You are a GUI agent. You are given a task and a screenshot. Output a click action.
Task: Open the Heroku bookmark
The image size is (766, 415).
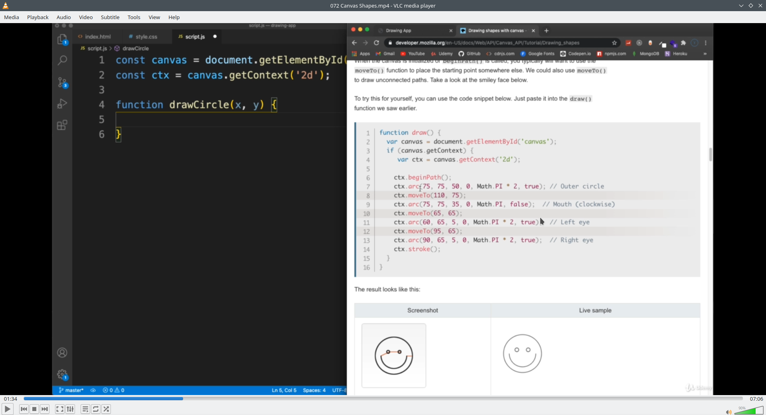click(x=676, y=54)
